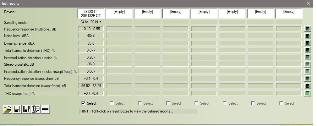Click the 'Device:' label
The height and width of the screenshot is (126, 317).
tap(10, 12)
